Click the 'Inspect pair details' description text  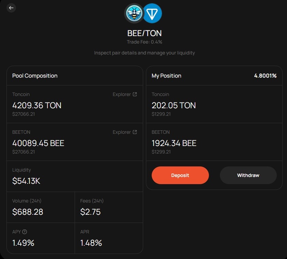tap(145, 53)
